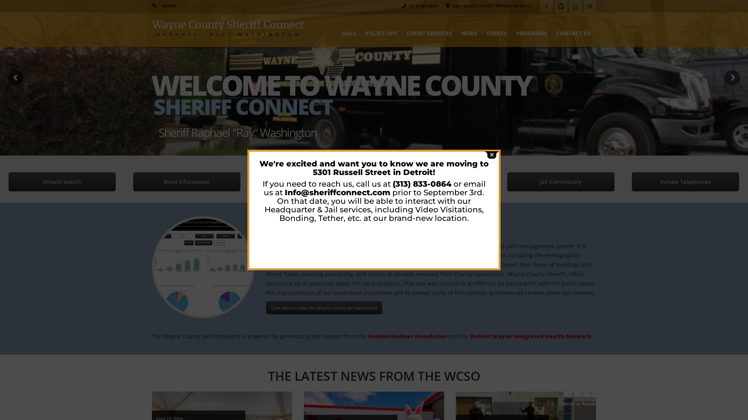This screenshot has width=748, height=420.
Task: Click Hudson-Webber Foundation hyperlink
Action: (408, 336)
